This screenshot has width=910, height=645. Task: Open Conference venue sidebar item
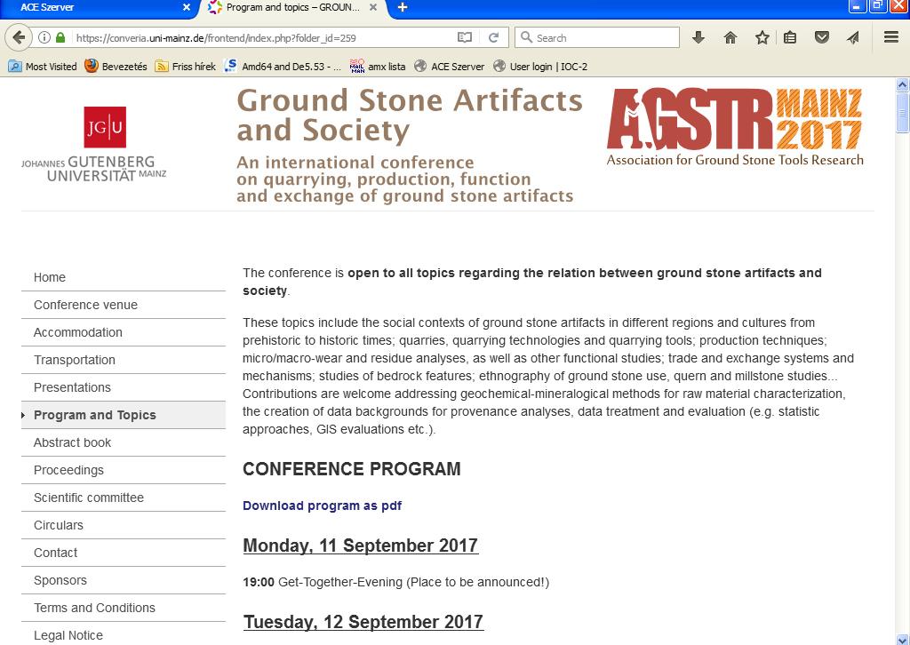coord(123,305)
